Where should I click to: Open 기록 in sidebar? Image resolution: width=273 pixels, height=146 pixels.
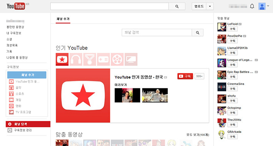(9, 51)
